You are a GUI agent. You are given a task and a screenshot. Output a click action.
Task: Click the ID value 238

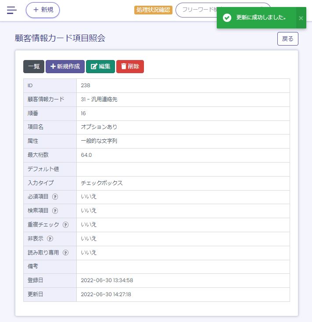86,85
